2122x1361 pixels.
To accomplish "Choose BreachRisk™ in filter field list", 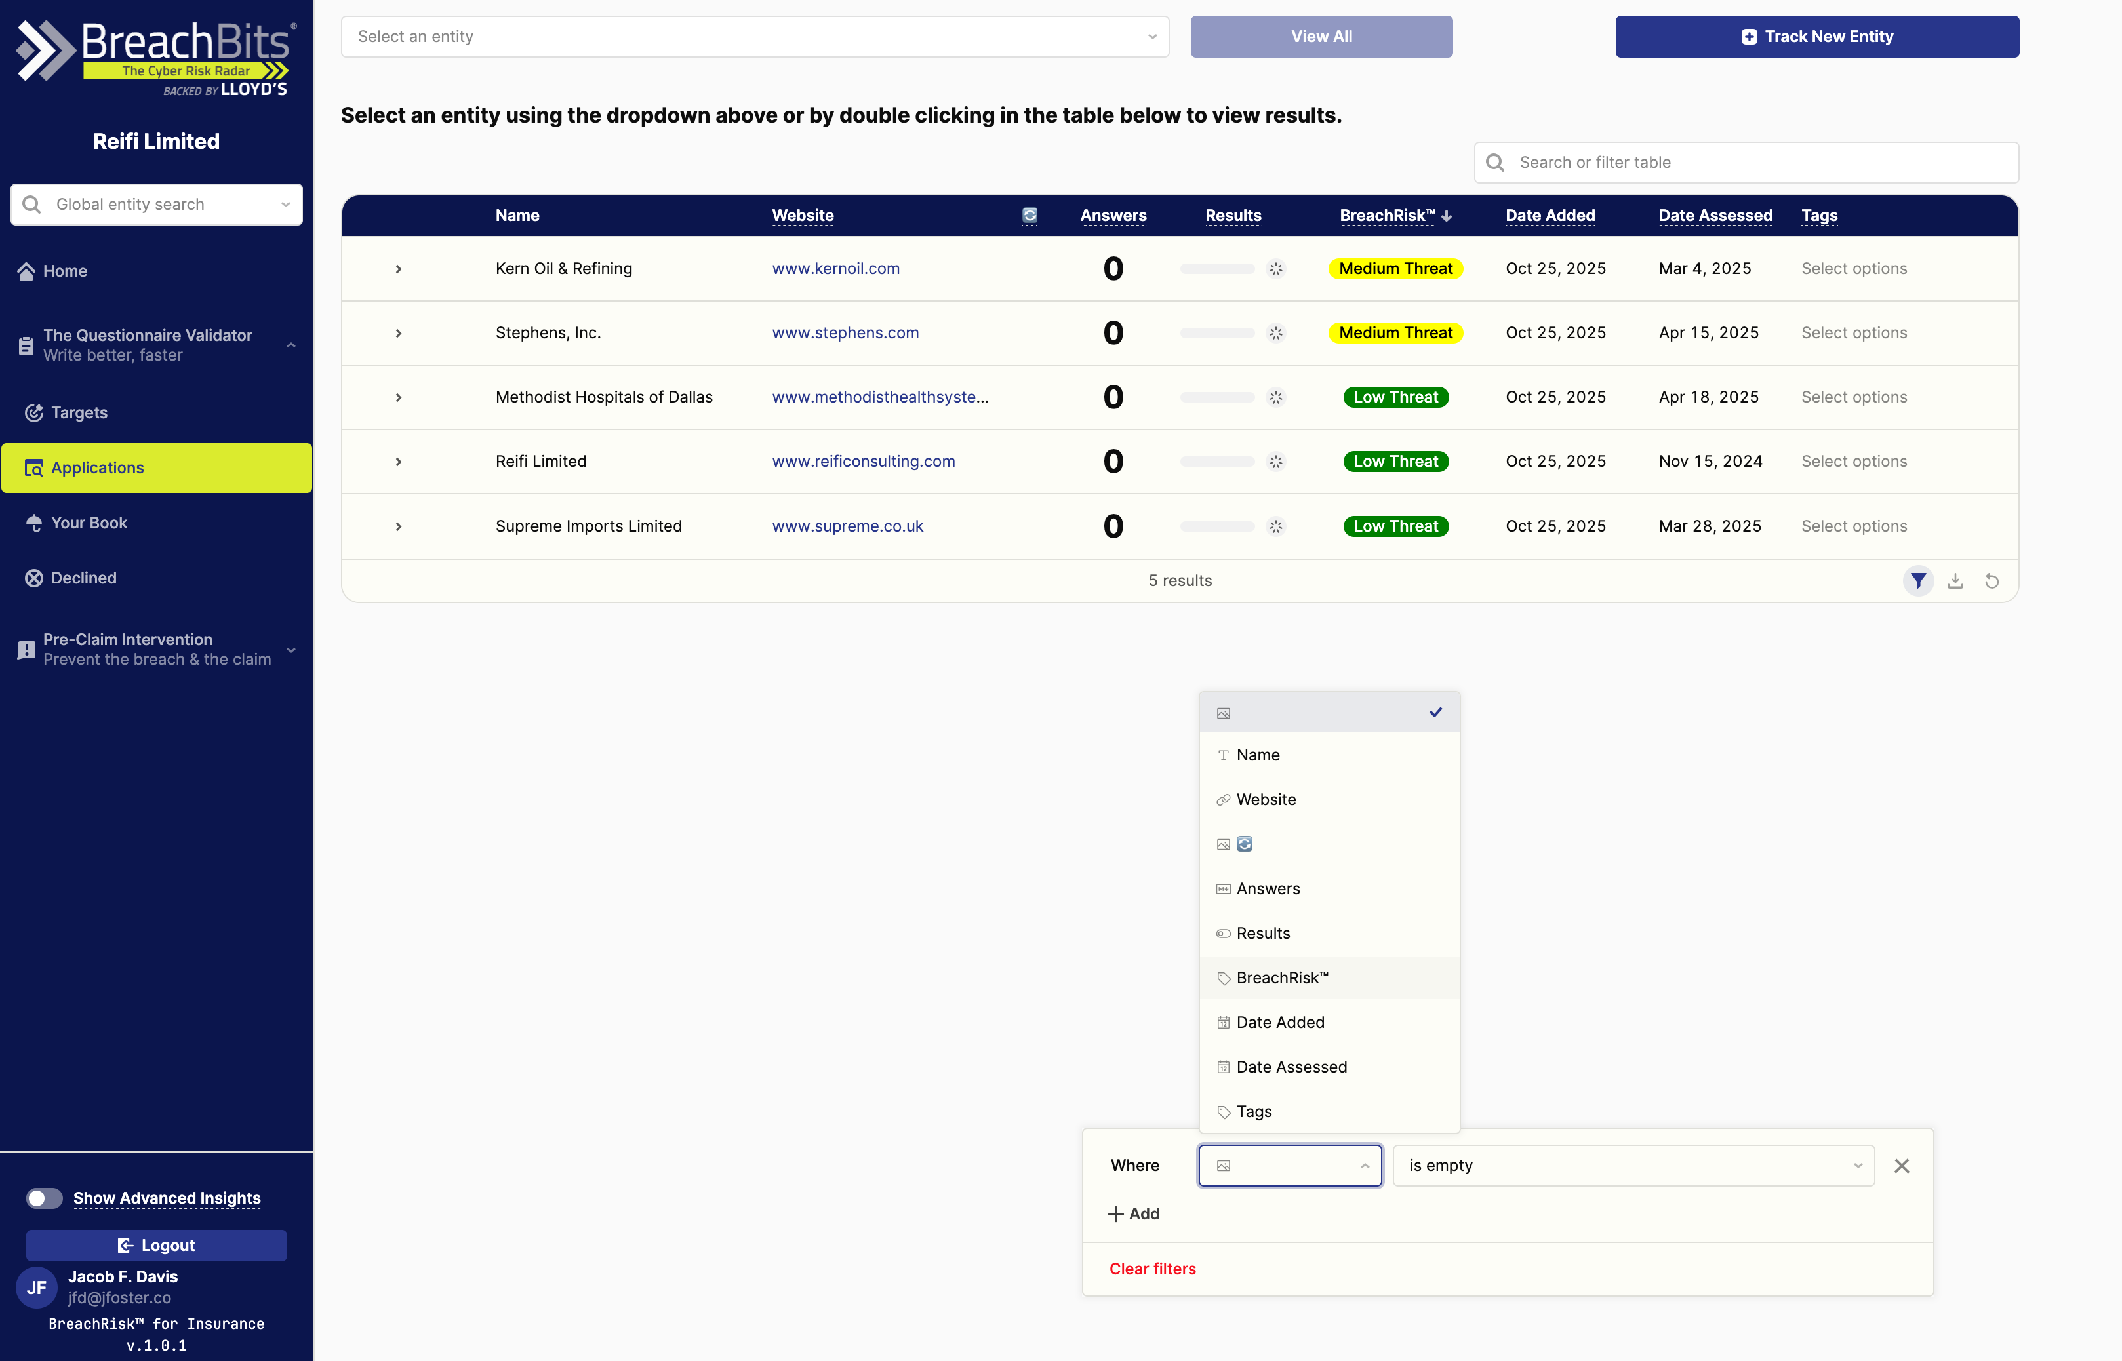I will (x=1281, y=977).
